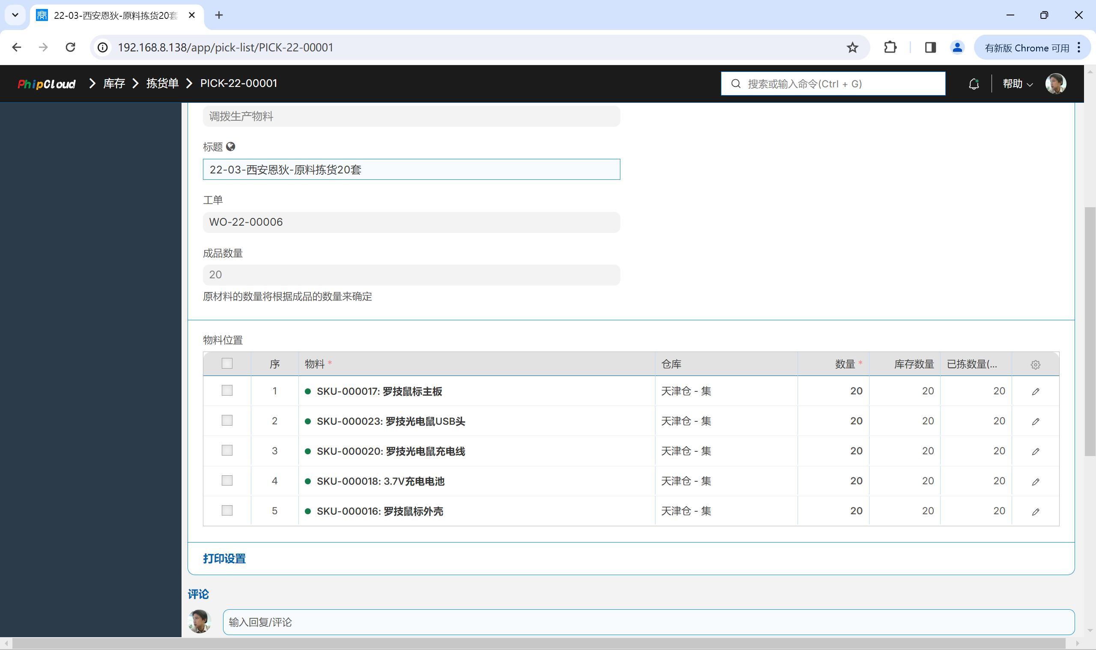This screenshot has width=1096, height=650.
Task: Click the 有新版 Chrome 可用 update button
Action: coord(1026,47)
